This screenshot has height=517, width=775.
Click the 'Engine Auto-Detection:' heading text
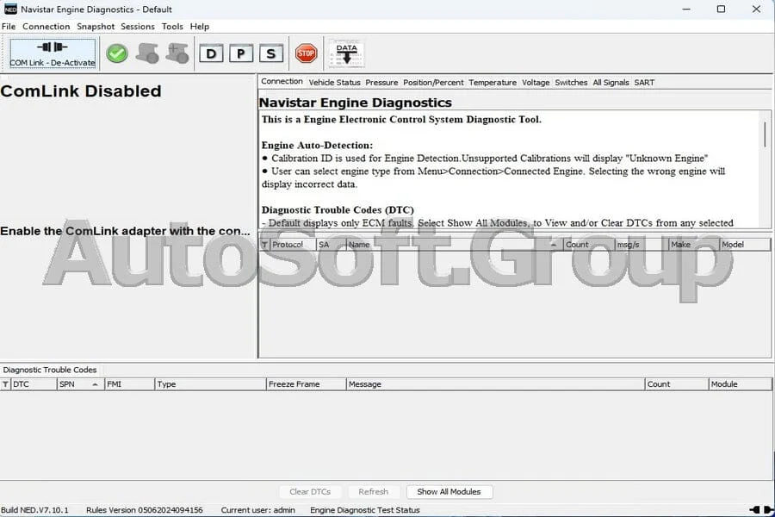[317, 146]
